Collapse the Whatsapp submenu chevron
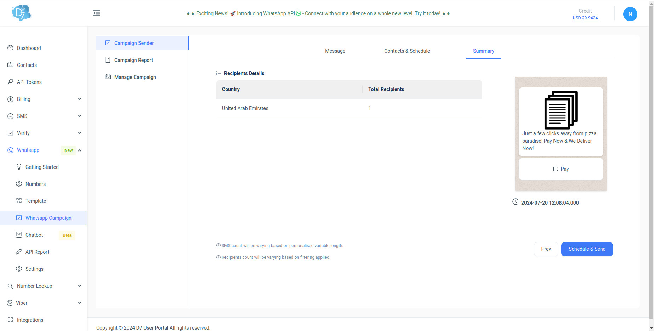Viewport: 654px width, 331px height. coord(80,150)
